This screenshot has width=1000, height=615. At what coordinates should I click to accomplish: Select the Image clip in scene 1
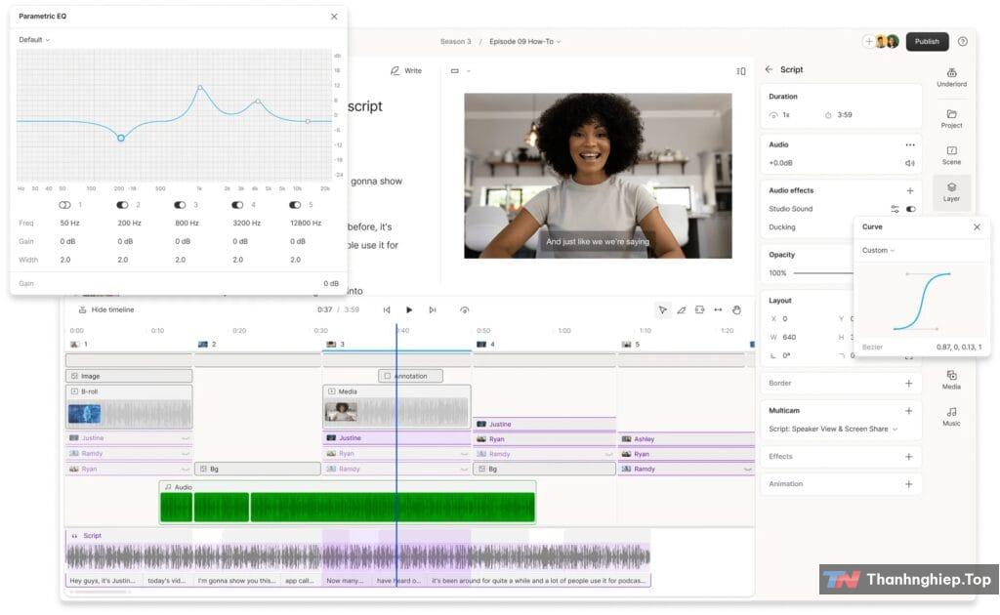[x=129, y=376]
